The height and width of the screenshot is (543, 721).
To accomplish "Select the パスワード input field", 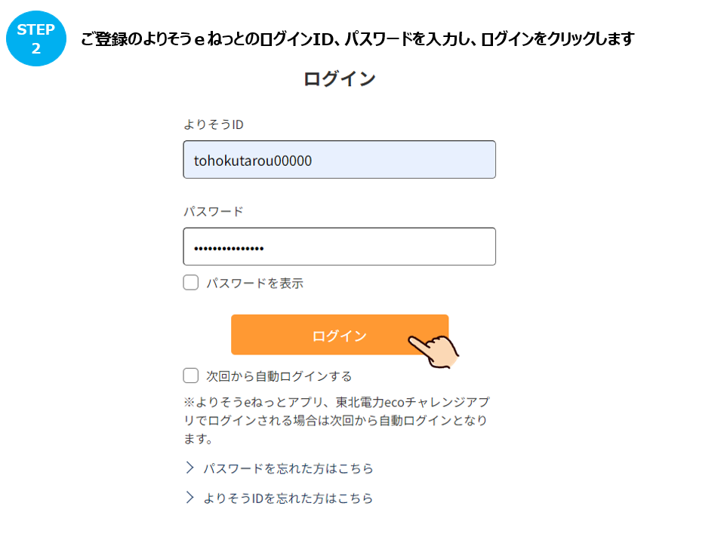I will (339, 246).
